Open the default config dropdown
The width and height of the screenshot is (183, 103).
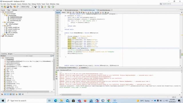click(x=27, y=7)
